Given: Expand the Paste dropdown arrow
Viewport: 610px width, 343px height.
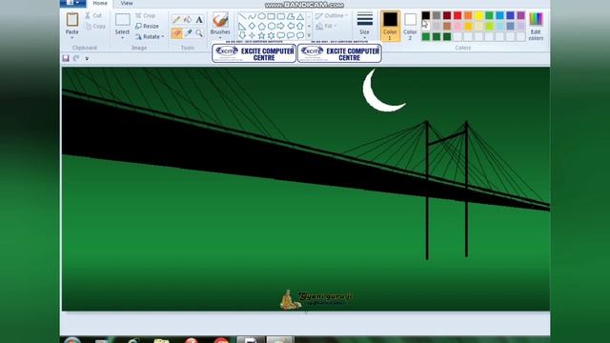Looking at the screenshot, I should tap(72, 37).
